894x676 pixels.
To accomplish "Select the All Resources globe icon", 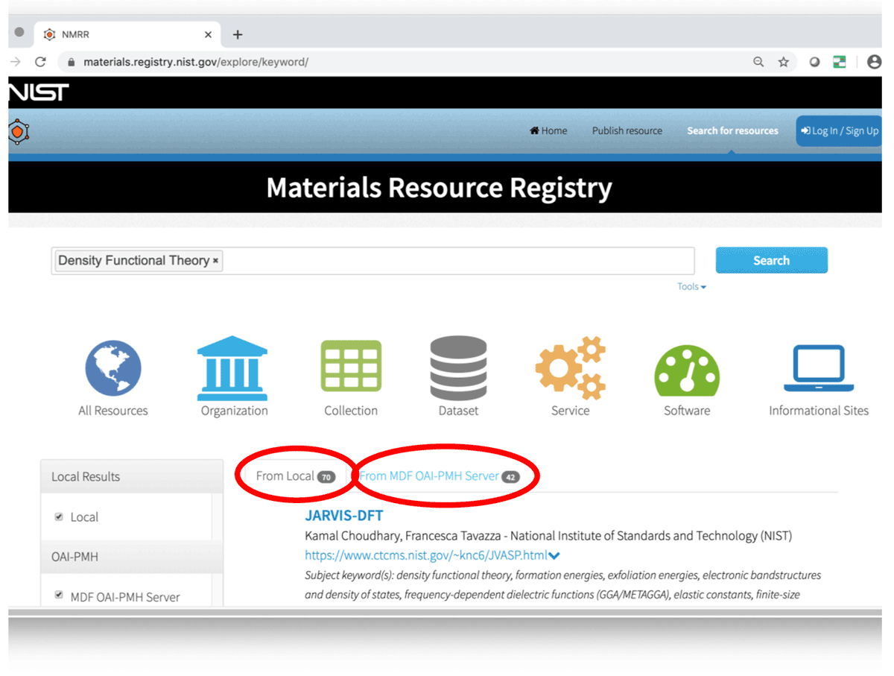I will tap(113, 368).
